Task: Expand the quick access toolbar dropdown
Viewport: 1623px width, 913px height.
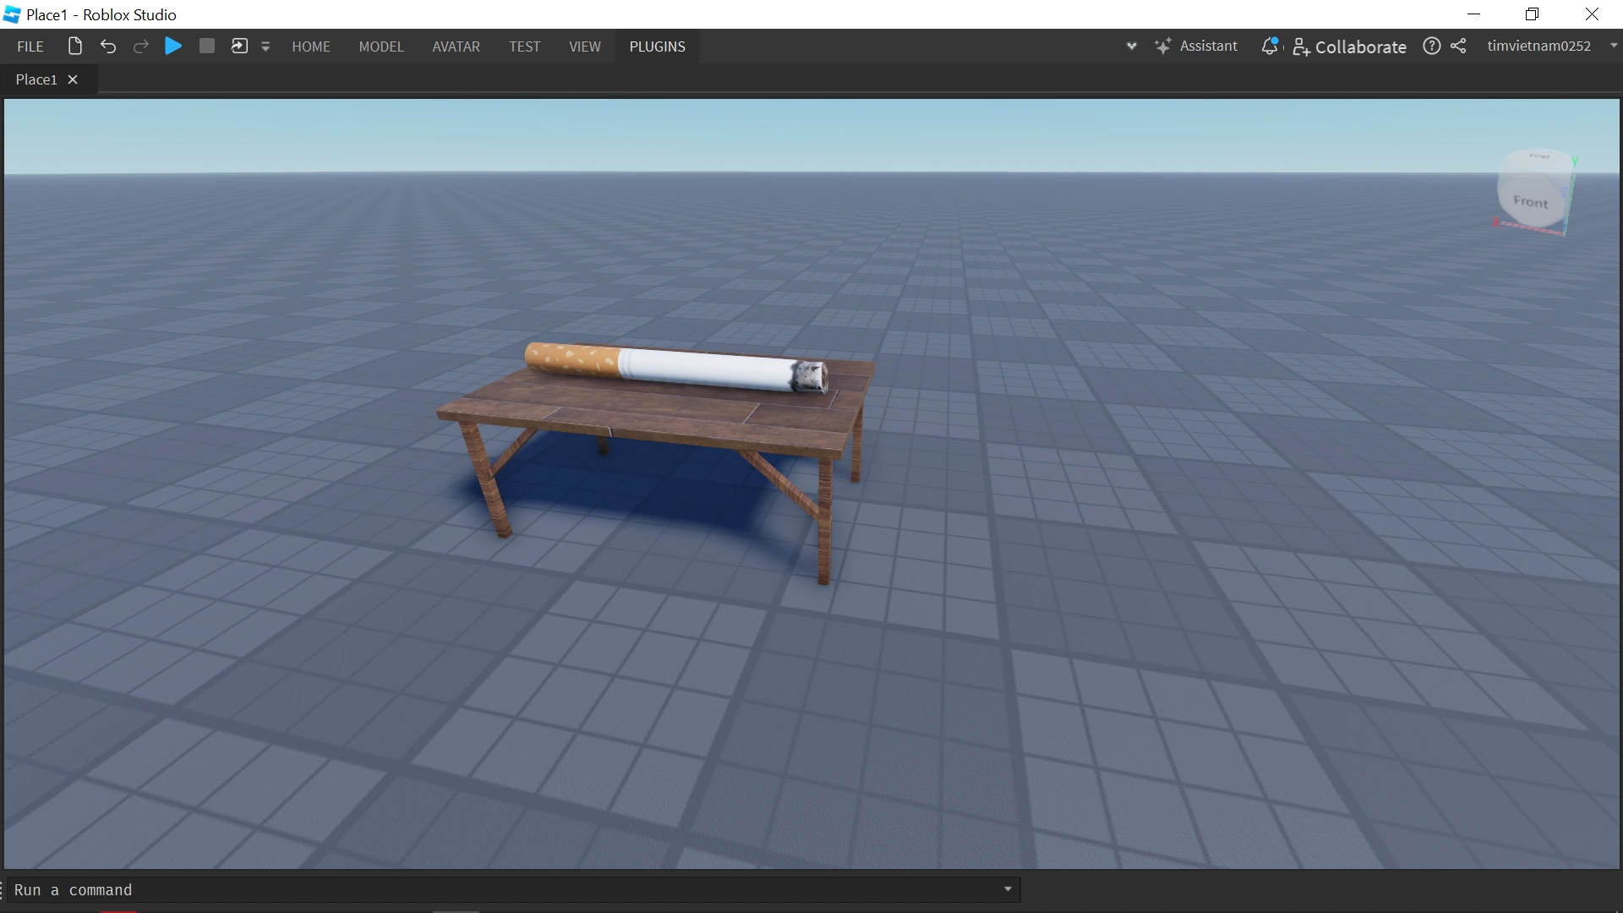Action: [x=265, y=47]
